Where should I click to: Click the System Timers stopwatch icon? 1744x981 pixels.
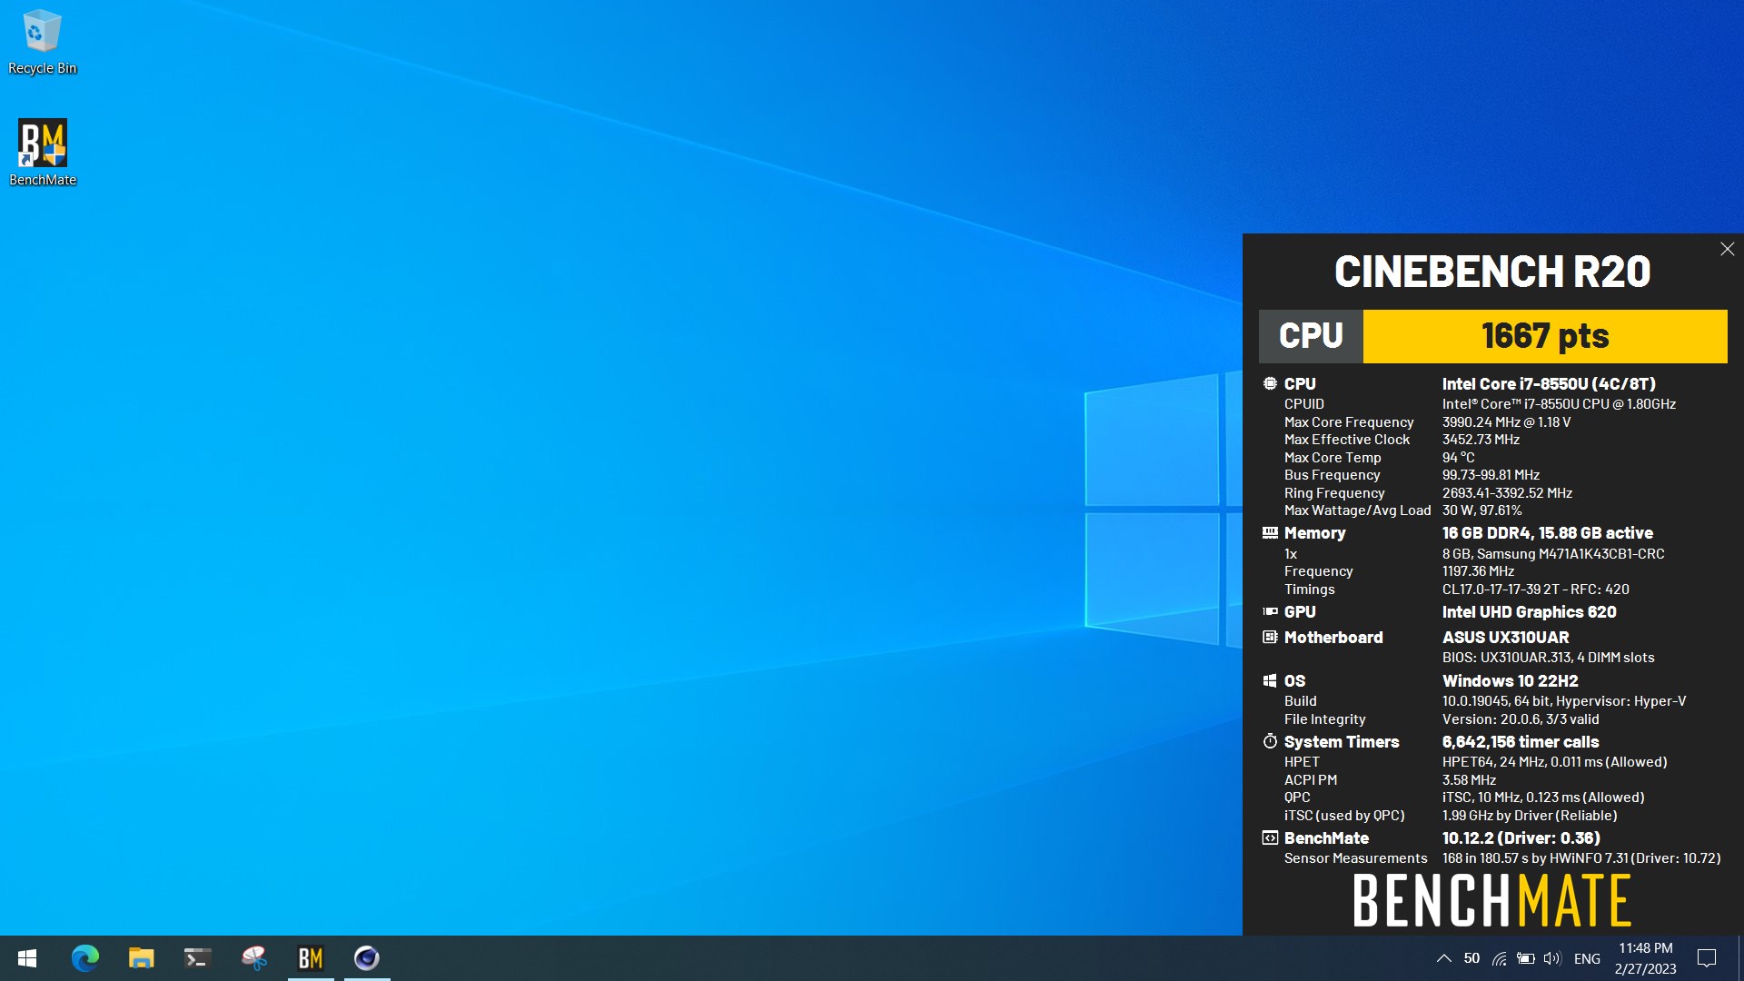coord(1270,741)
